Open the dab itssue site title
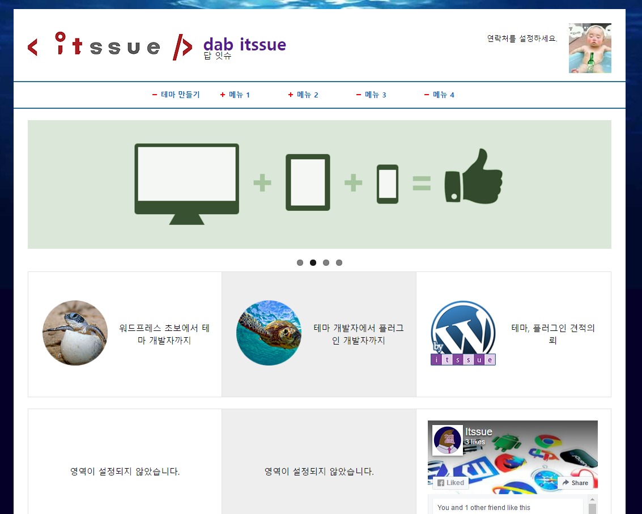 click(x=244, y=44)
